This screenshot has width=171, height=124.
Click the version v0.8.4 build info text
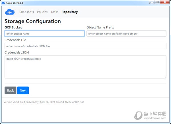click(x=44, y=102)
